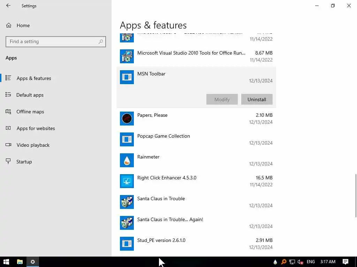Click the MSN Toolbar name
Screen dimensions: 357x267
[x=151, y=74]
